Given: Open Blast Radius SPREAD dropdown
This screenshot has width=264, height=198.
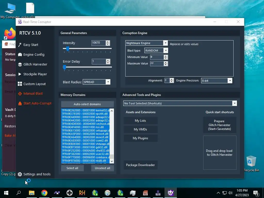Looking at the screenshot, I should click(108, 82).
